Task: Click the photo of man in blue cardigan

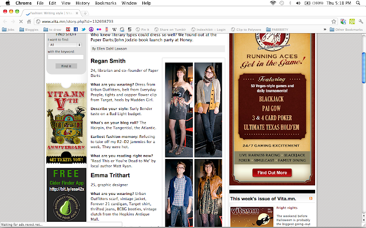Action: click(x=179, y=193)
